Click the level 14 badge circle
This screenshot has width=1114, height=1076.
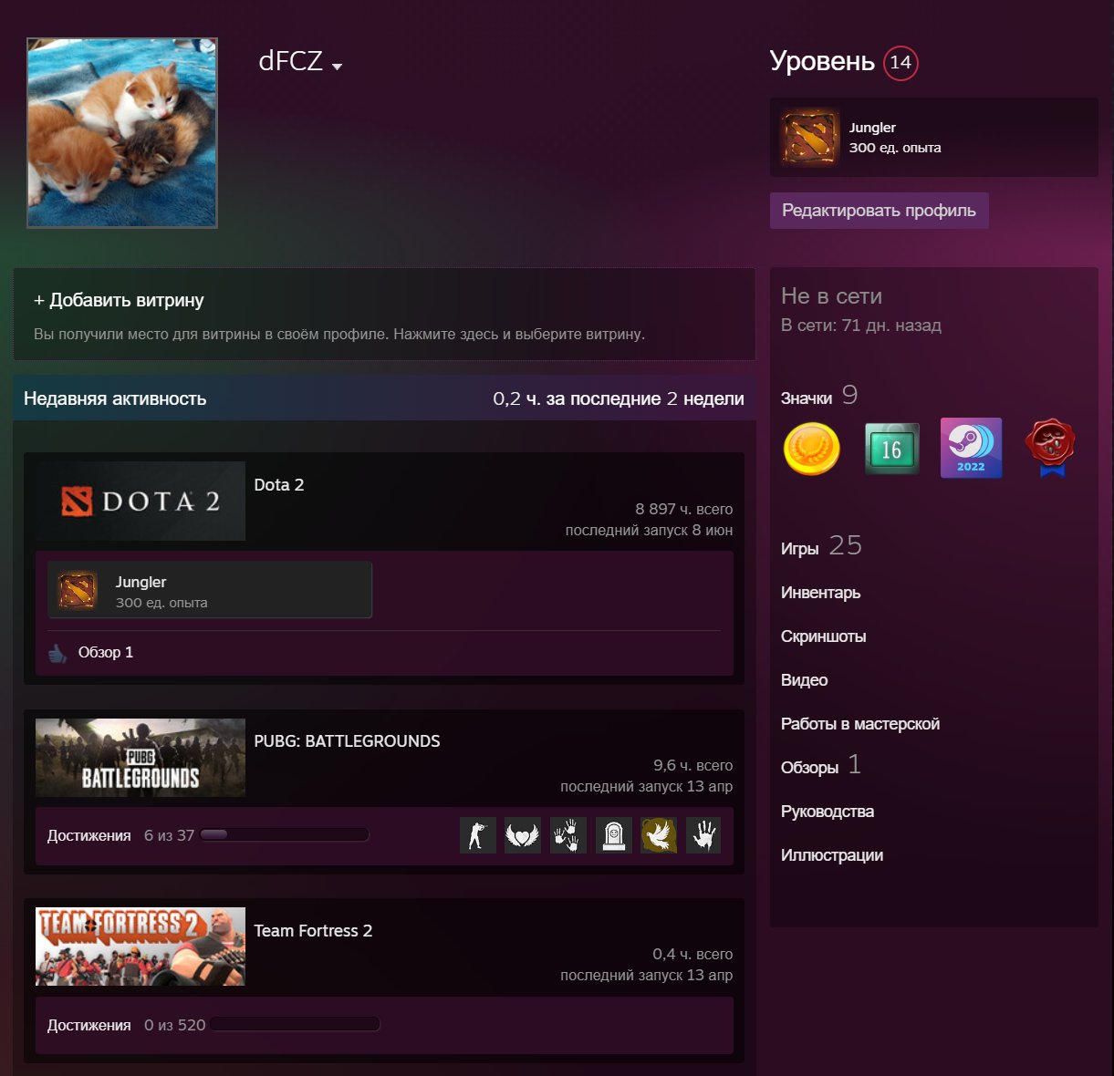901,62
